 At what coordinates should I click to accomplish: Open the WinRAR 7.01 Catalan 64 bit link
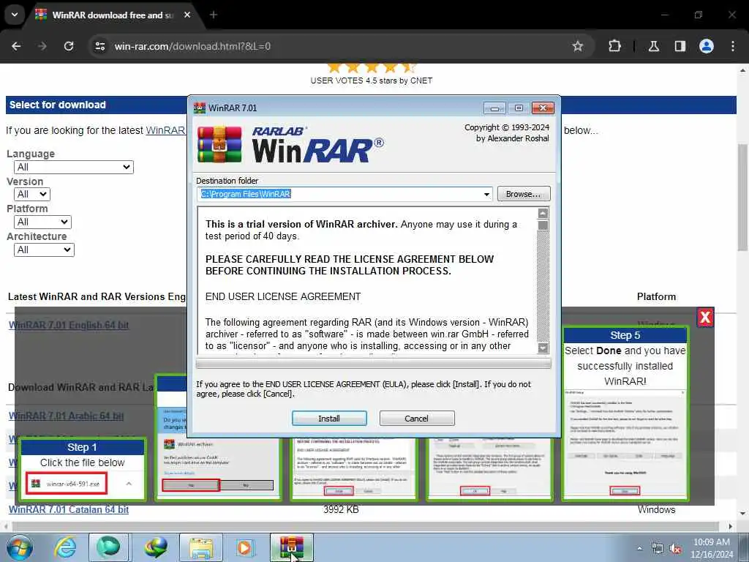coord(69,509)
